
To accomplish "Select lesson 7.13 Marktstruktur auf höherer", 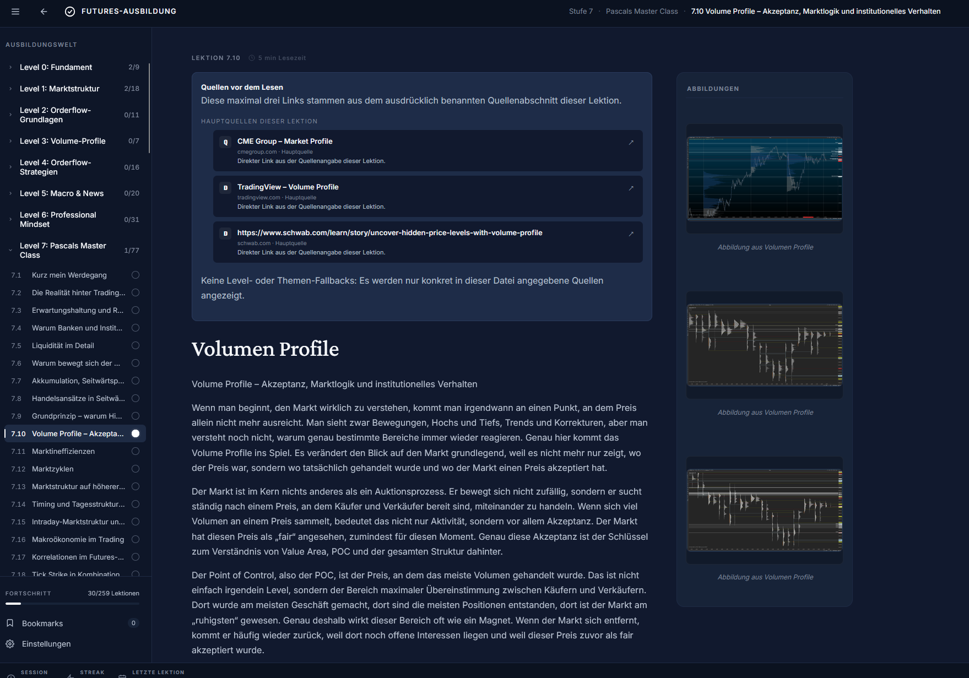I will [75, 486].
